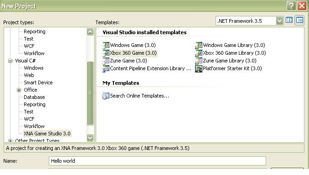This screenshot has width=309, height=175.
Task: Select the Windows Game (3.0) template icon
Action: (x=106, y=45)
